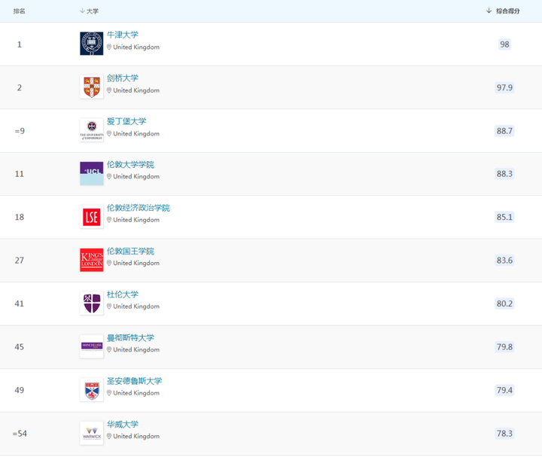Open the UCL purple logo
This screenshot has width=542, height=457.
(92, 173)
